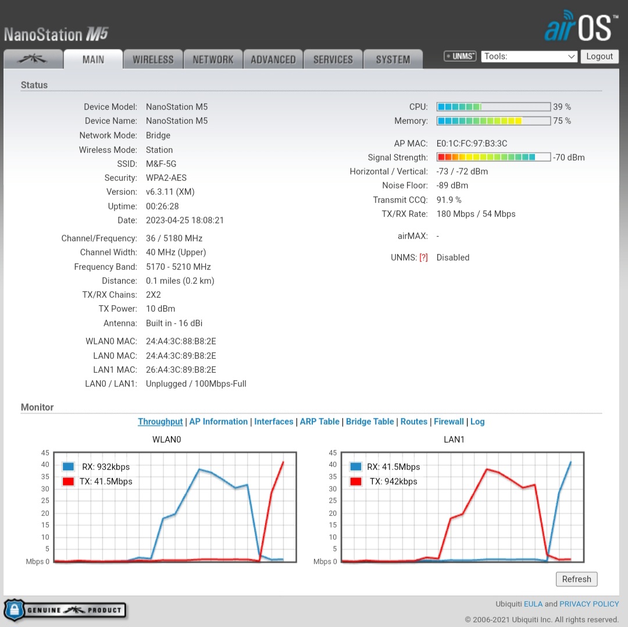Switch to the NETWORK tab

(x=213, y=59)
